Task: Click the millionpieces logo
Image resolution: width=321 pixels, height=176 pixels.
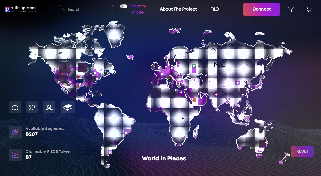Action: pyautogui.click(x=21, y=9)
